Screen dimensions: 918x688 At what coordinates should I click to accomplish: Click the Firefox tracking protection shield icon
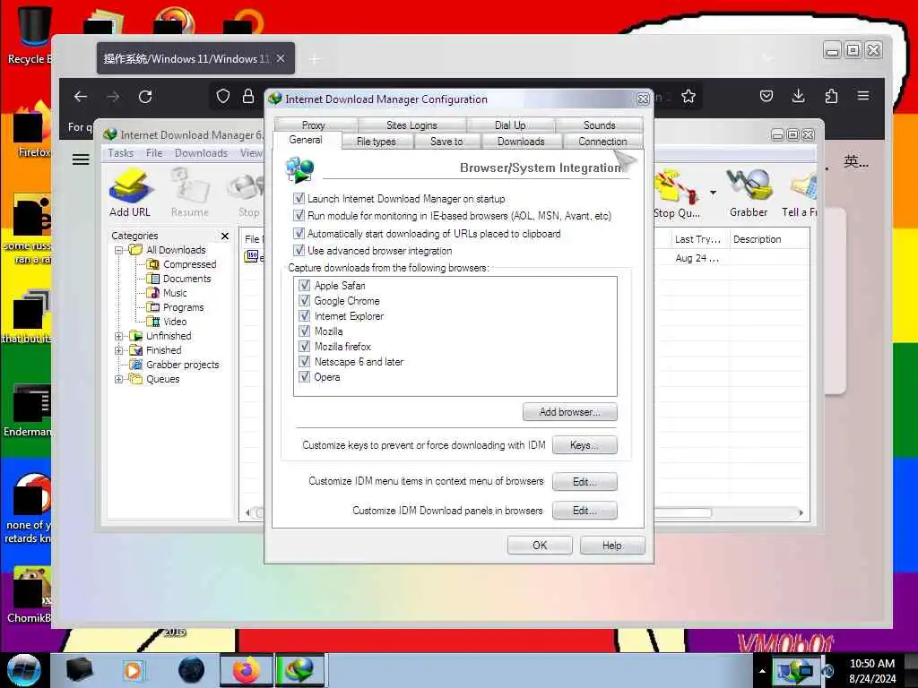pos(223,96)
